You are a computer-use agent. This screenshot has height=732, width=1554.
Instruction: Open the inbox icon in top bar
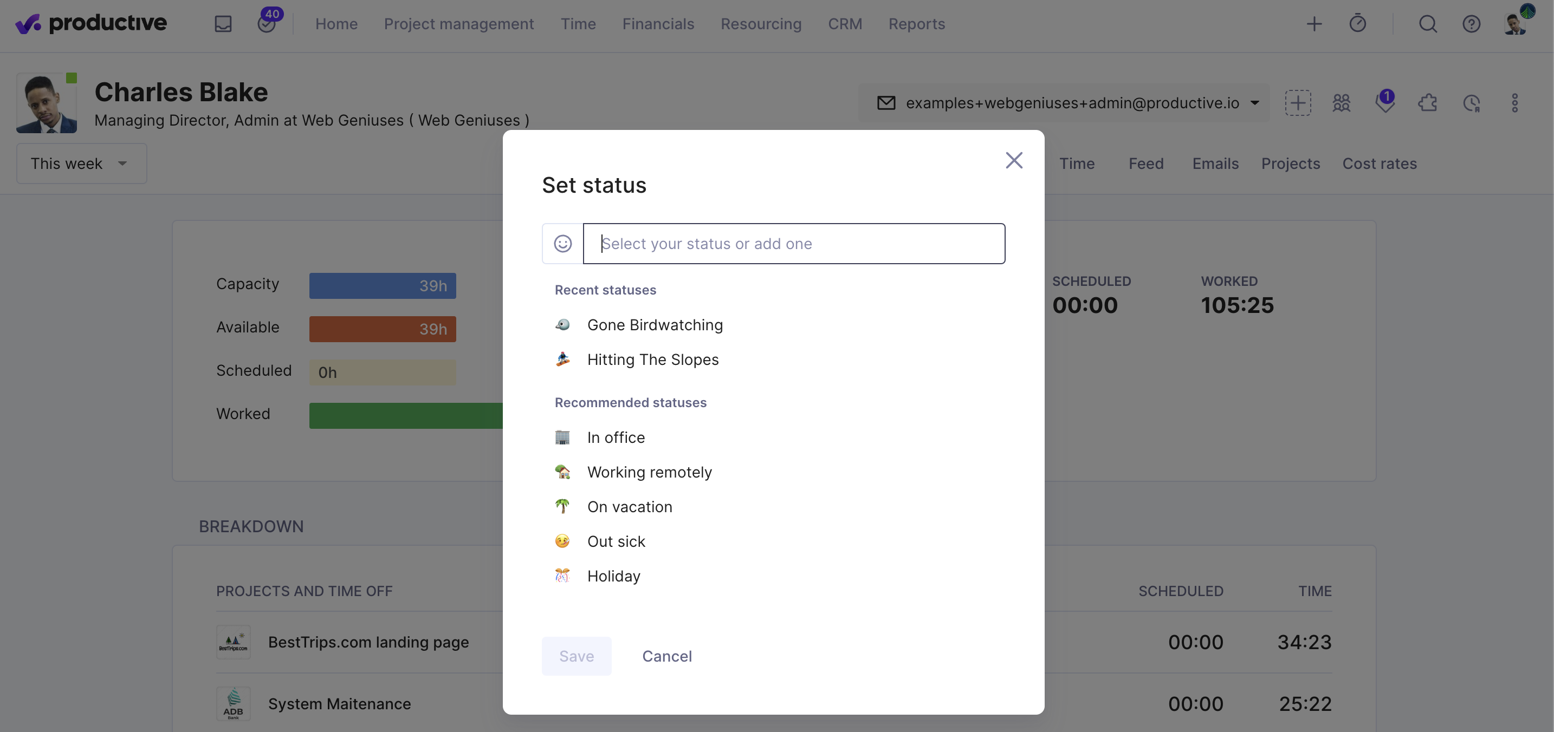223,23
